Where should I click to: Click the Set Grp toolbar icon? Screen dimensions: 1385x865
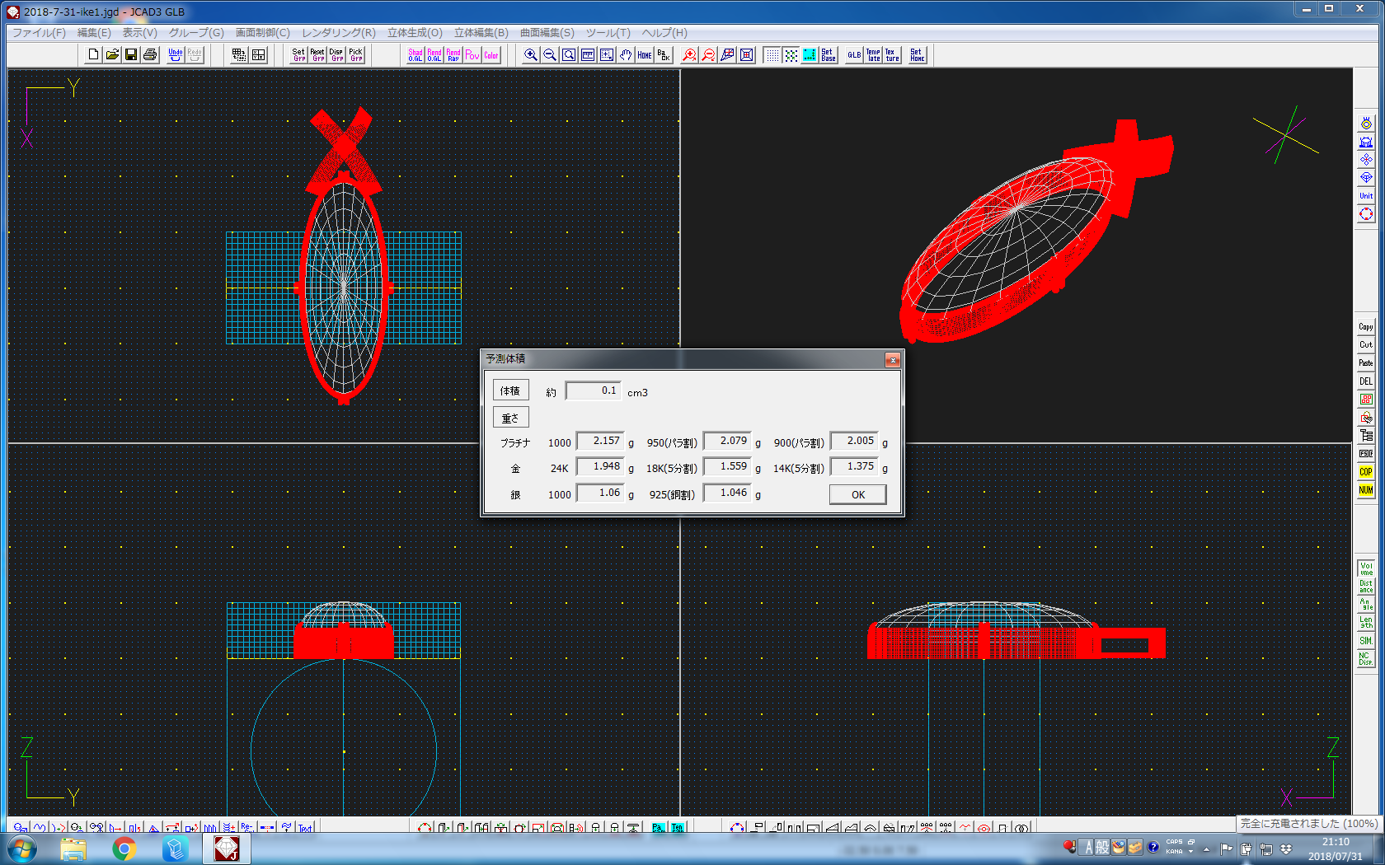[298, 54]
